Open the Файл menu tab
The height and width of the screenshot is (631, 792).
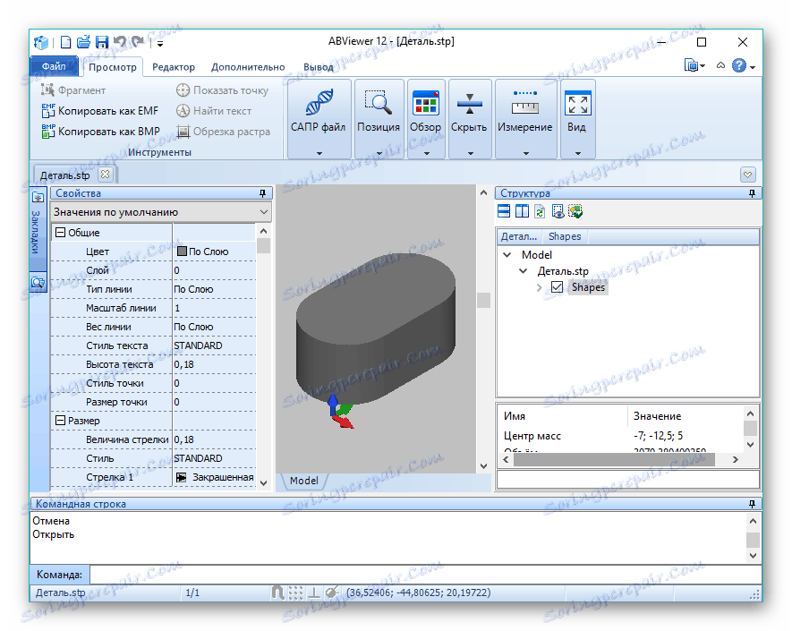tap(54, 66)
